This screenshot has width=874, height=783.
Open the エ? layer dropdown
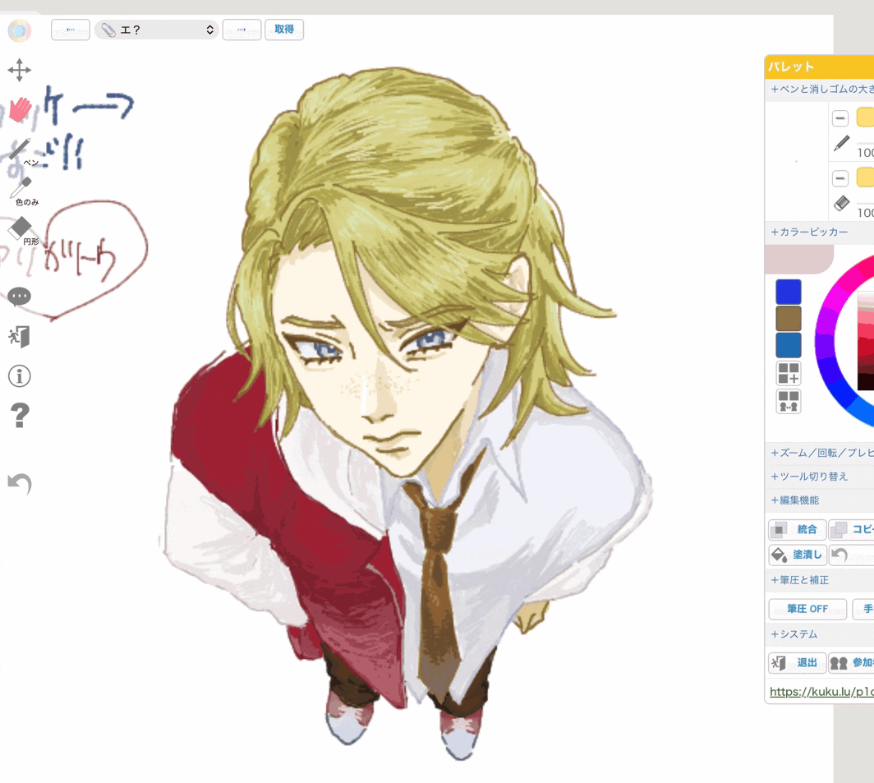coord(156,30)
